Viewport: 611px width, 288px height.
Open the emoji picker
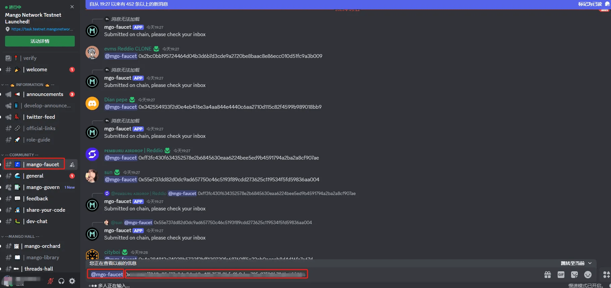pyautogui.click(x=588, y=275)
